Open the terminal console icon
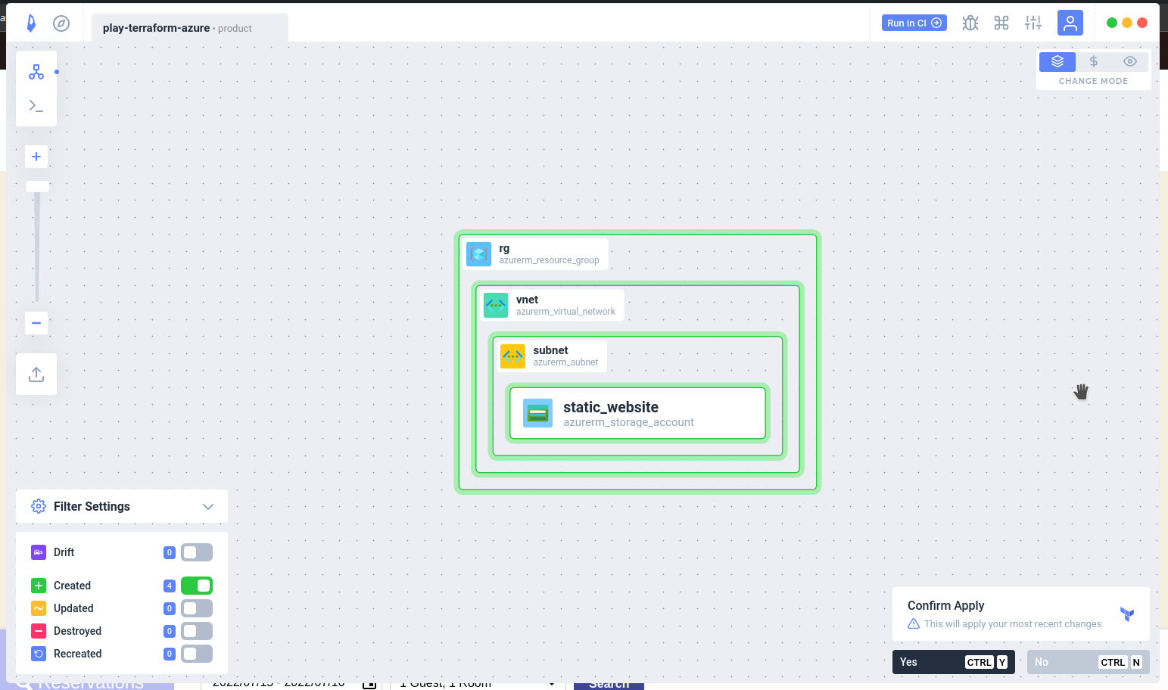 point(36,106)
